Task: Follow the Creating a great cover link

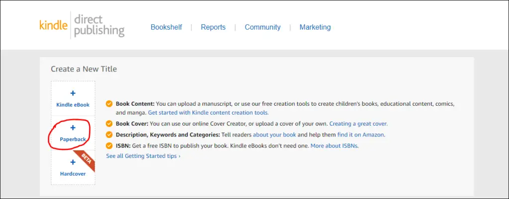Action: point(358,124)
